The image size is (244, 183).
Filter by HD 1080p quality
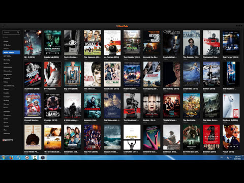click(x=7, y=56)
